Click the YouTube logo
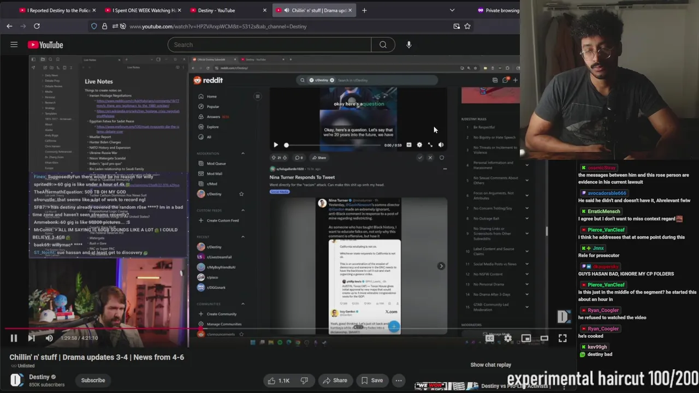Viewport: 699px width, 393px height. pos(45,45)
